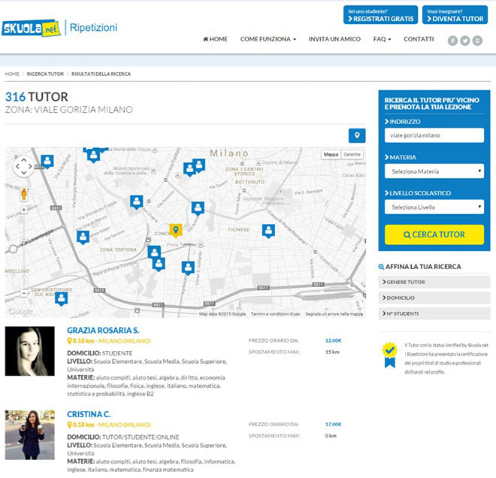Click the 17,00€ hourly price
This screenshot has width=496, height=478.
pos(333,424)
